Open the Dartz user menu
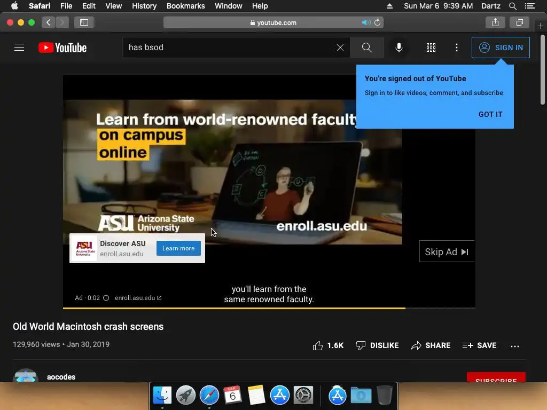The width and height of the screenshot is (547, 410). (x=490, y=6)
